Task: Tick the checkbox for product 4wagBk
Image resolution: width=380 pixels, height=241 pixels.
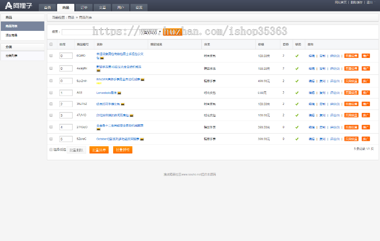Action: click(x=51, y=68)
